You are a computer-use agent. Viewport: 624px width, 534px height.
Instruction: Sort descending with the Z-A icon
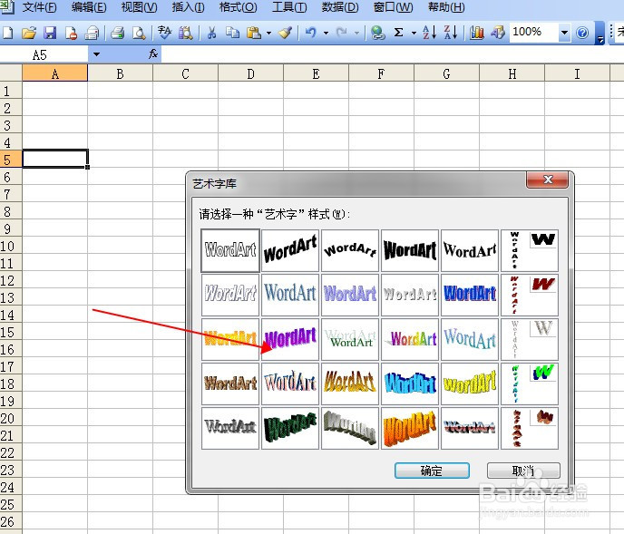[451, 33]
